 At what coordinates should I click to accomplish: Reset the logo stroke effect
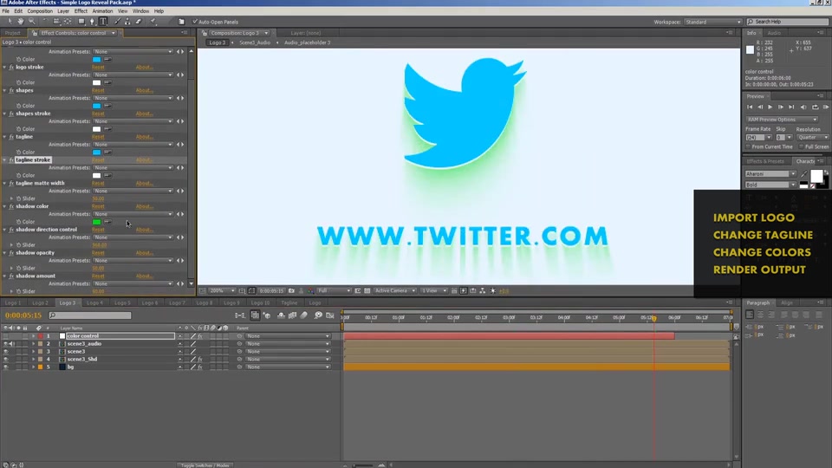pyautogui.click(x=98, y=68)
